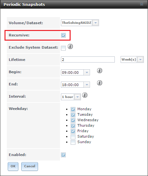
Task: Click the info icon beside Begin time
Action: [100, 71]
